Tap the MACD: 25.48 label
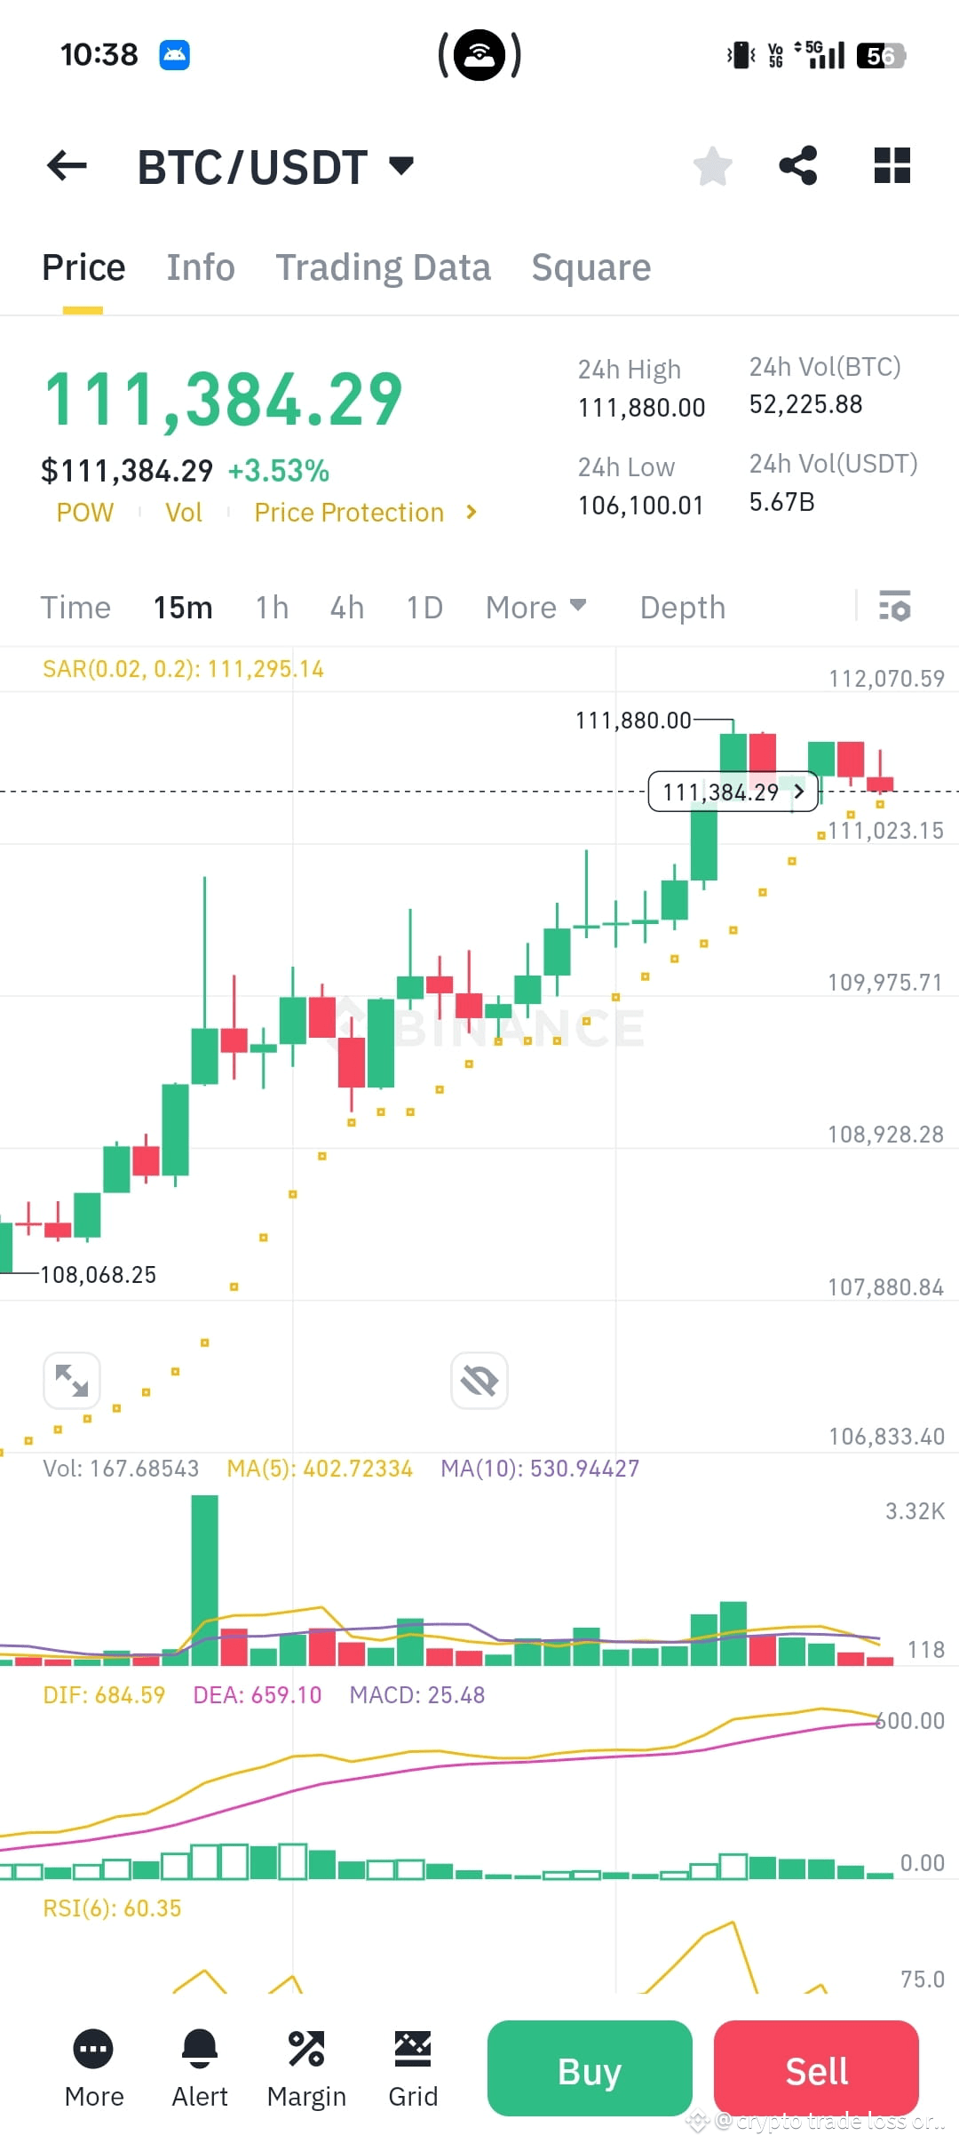The image size is (959, 2143). (x=417, y=1695)
